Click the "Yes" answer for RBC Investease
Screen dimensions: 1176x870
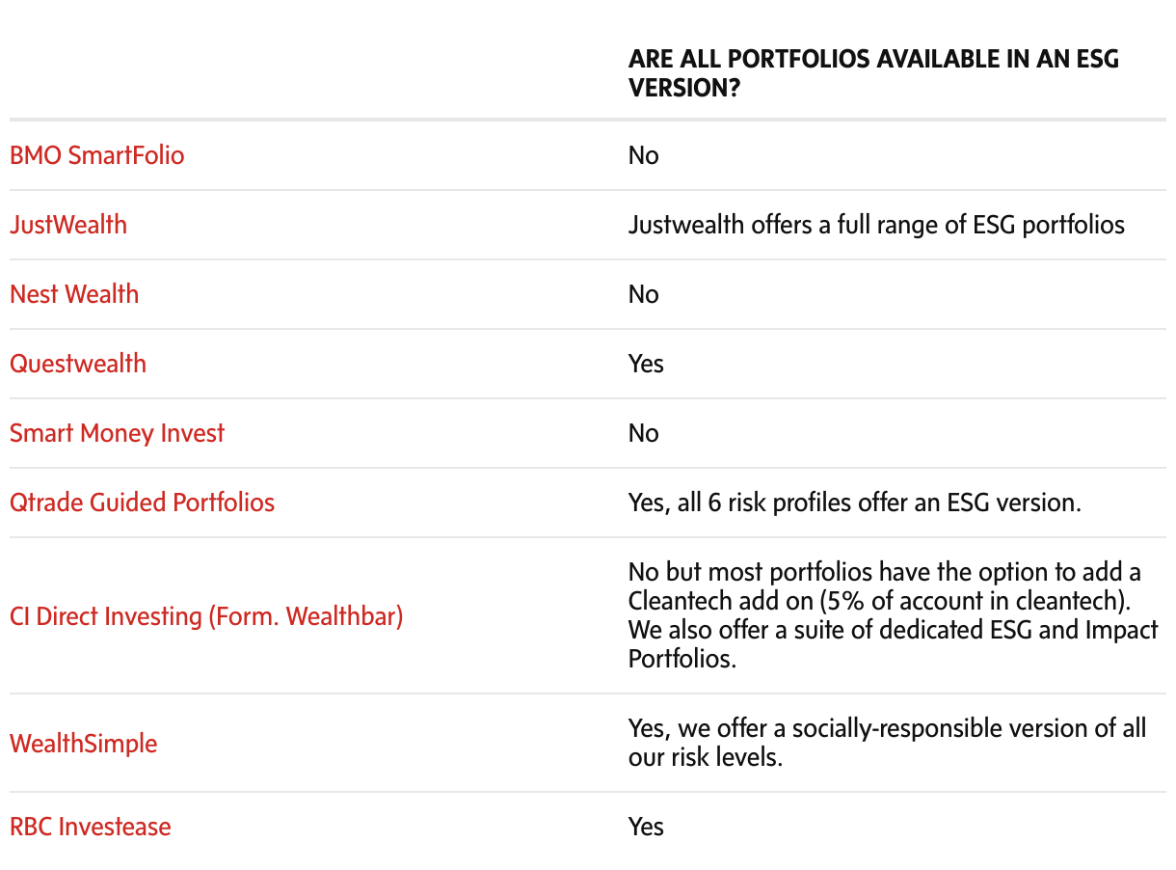646,827
